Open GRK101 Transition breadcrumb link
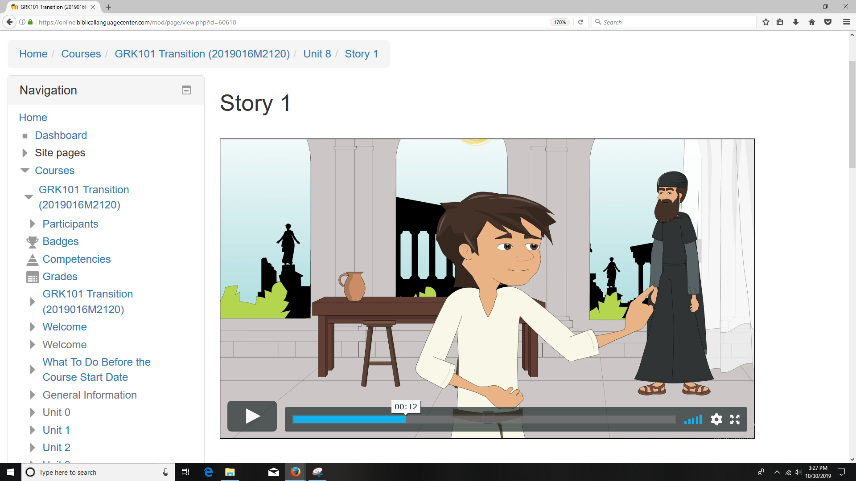This screenshot has height=481, width=856. click(202, 54)
